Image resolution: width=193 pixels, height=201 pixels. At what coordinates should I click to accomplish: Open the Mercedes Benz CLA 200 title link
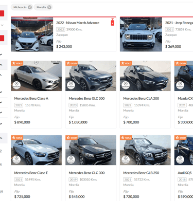click(141, 99)
